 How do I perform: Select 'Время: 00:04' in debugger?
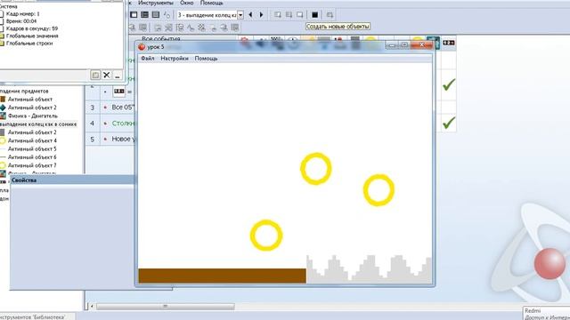pos(21,21)
